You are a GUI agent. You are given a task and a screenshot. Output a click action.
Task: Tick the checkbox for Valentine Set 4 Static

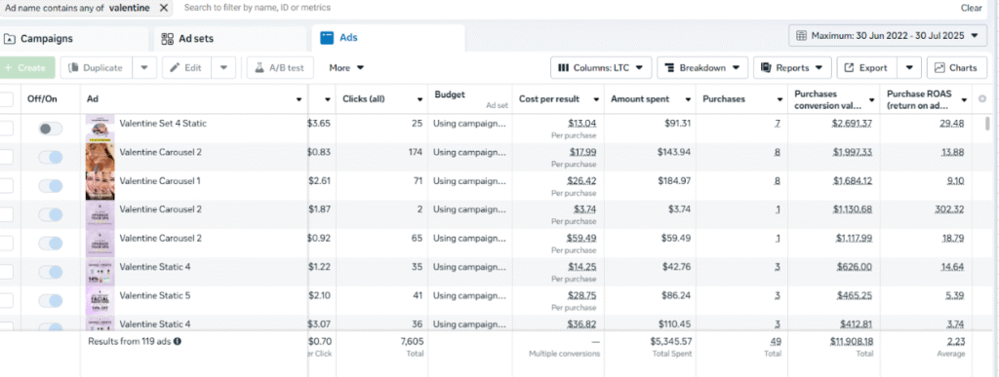[6, 129]
